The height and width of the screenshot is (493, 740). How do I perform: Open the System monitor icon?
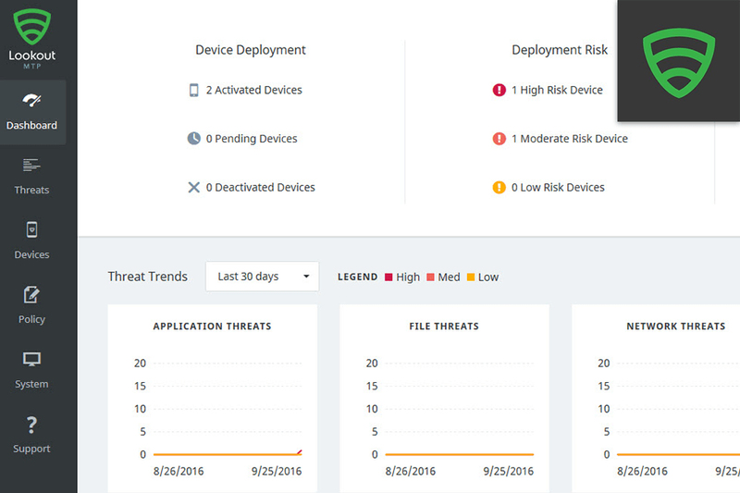tap(31, 360)
